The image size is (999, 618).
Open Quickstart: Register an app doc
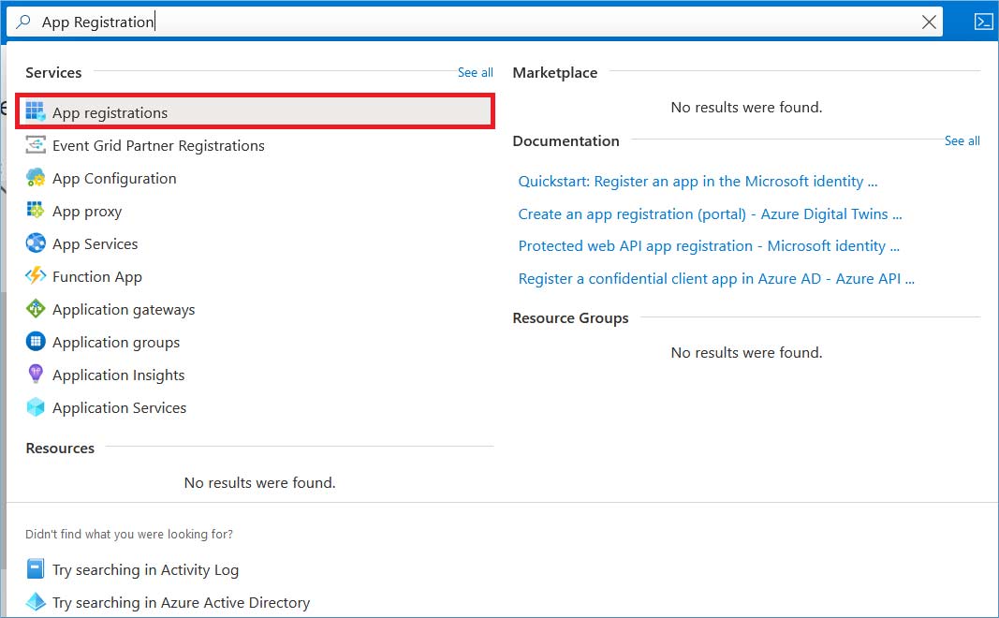click(698, 182)
